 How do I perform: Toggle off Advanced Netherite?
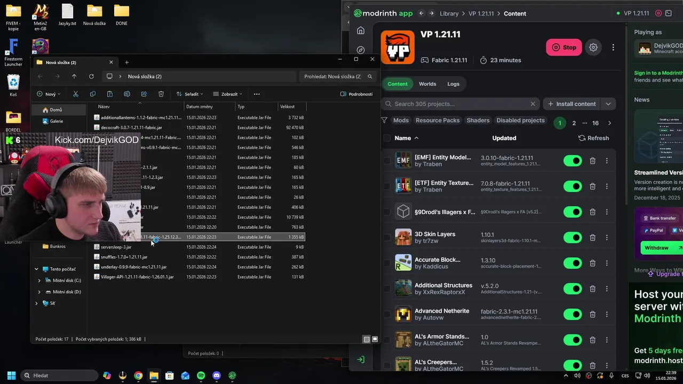point(573,314)
